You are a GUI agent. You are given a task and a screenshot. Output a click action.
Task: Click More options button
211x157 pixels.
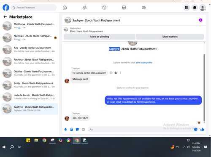(x=170, y=37)
